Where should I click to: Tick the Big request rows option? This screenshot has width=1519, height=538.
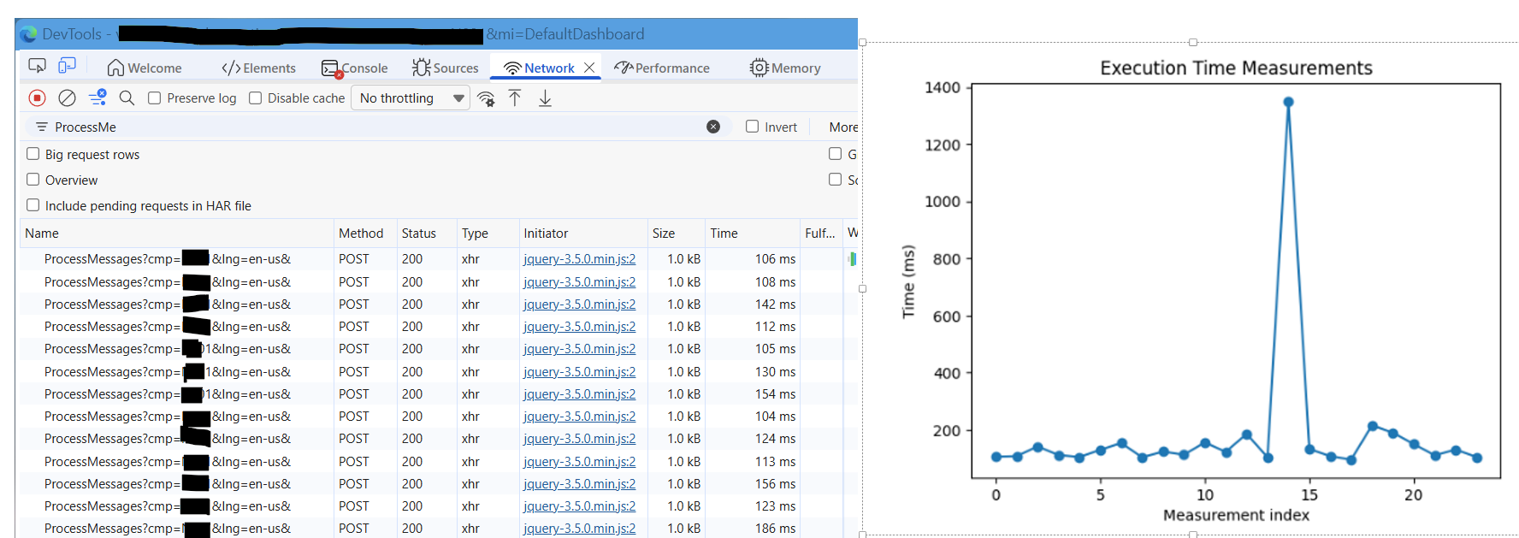33,154
